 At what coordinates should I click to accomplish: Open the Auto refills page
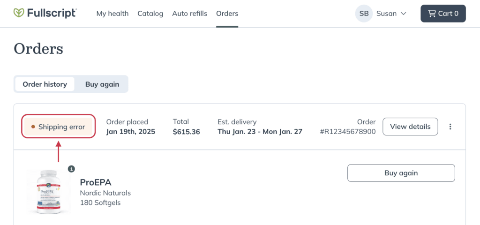[189, 14]
